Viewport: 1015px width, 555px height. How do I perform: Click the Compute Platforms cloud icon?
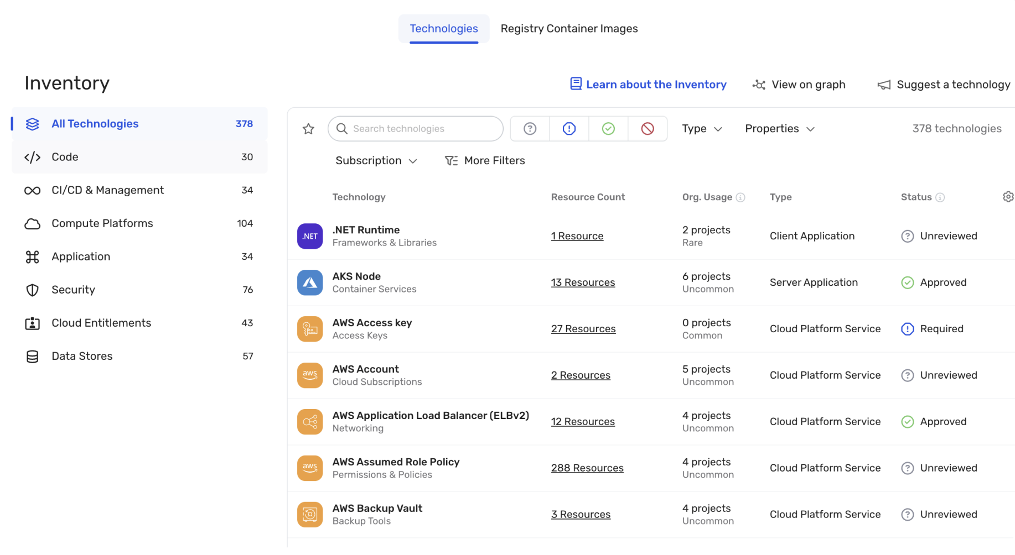[x=33, y=223]
